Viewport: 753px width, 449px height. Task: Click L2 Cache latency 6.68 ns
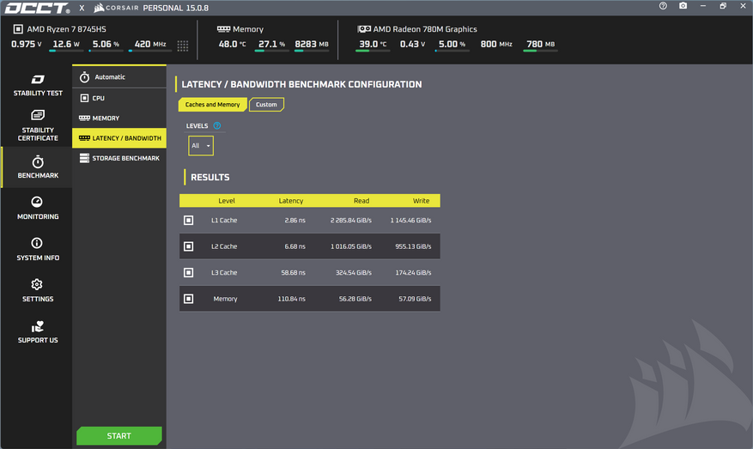pos(295,246)
